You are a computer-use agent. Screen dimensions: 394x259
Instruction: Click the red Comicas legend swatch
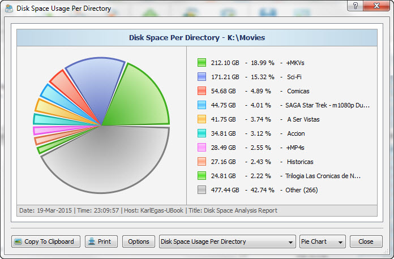pyautogui.click(x=202, y=91)
